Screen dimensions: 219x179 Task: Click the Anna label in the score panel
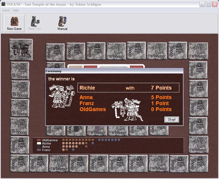pyautogui.click(x=46, y=147)
